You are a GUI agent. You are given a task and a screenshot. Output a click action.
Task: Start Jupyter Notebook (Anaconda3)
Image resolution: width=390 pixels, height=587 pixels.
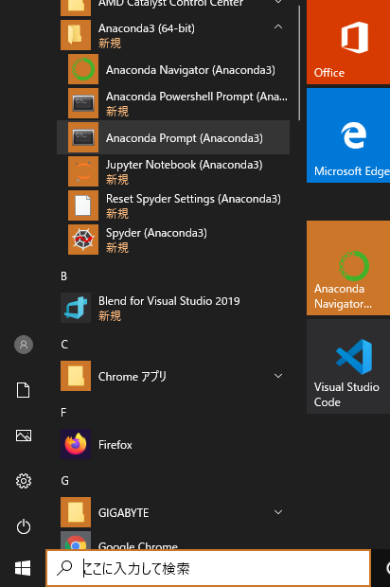[x=173, y=171]
